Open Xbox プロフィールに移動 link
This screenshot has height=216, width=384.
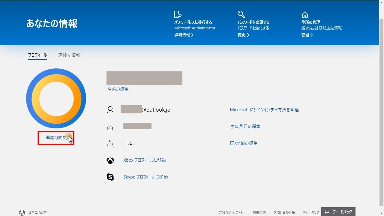145,160
